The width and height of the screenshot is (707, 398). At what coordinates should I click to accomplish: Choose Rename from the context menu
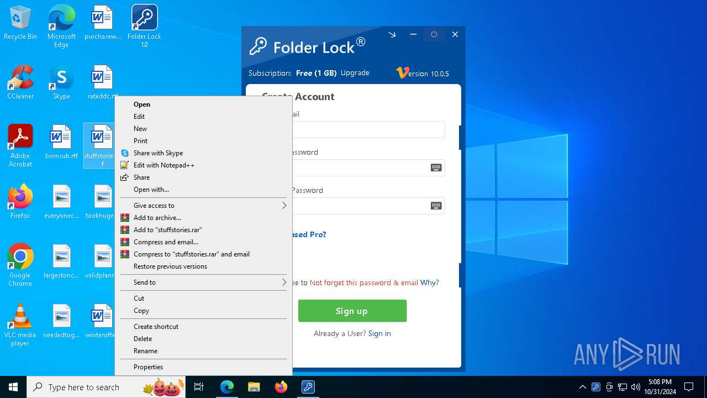point(203,351)
